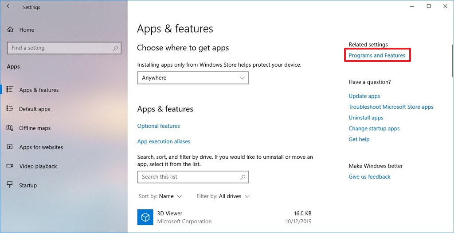Click the Apps & features list icon
454x233 pixels.
click(x=10, y=89)
